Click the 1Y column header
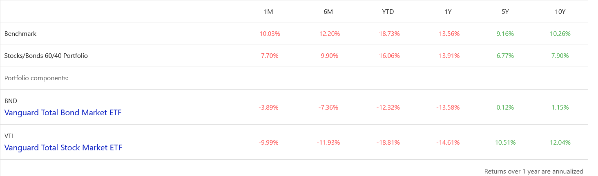 tap(448, 12)
